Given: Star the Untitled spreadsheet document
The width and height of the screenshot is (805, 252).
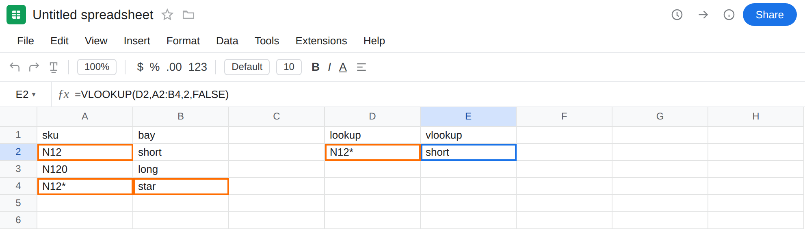Looking at the screenshot, I should 167,15.
